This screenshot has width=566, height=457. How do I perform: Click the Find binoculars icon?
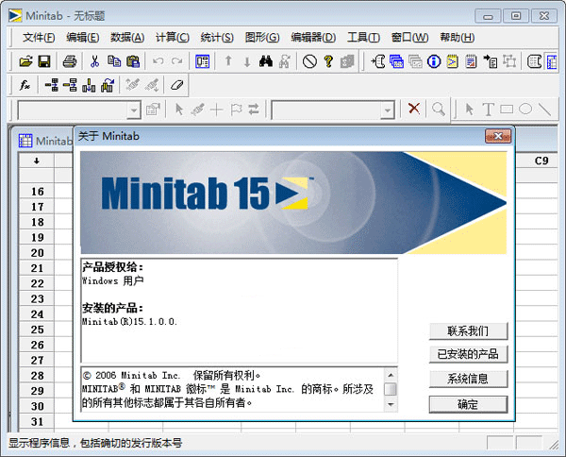coord(266,61)
